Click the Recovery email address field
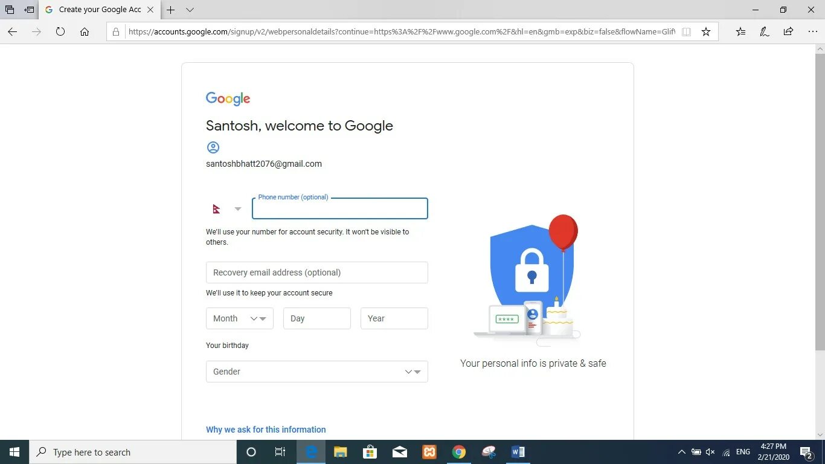The image size is (825, 464). tap(317, 272)
